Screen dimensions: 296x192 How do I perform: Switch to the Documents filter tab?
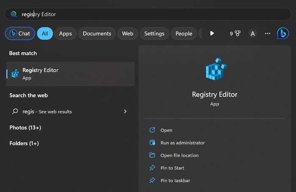coord(97,33)
